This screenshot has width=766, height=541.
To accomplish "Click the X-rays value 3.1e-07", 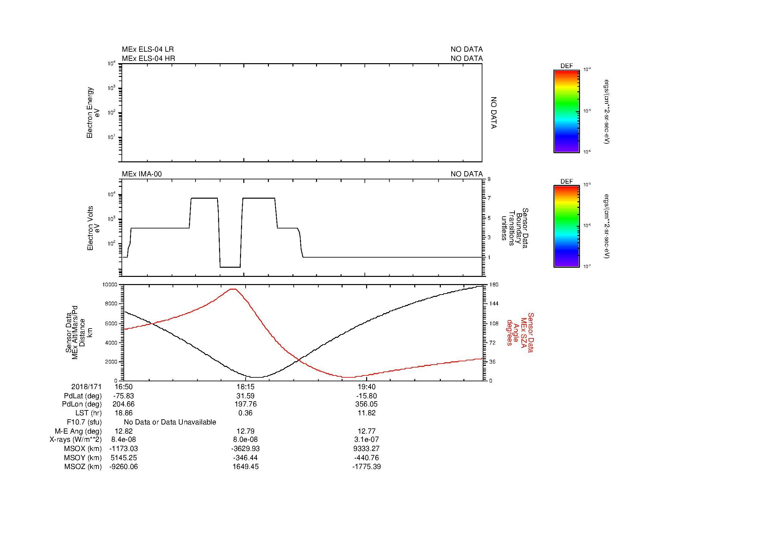I will click(x=367, y=440).
